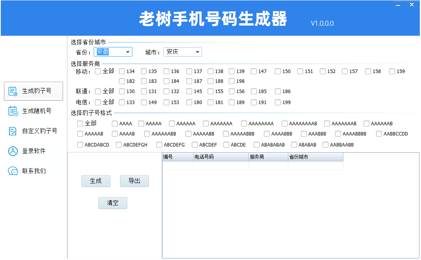
Task: Click the 电话号码 column header
Action: click(x=221, y=157)
